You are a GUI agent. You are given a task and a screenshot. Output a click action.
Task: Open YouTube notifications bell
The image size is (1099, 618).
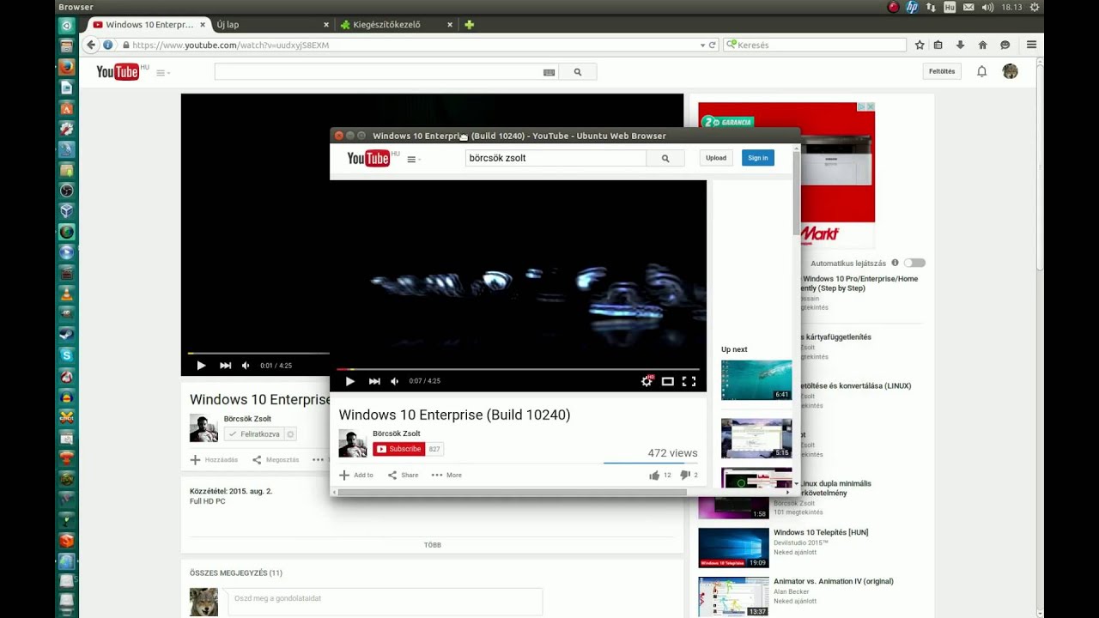coord(981,71)
